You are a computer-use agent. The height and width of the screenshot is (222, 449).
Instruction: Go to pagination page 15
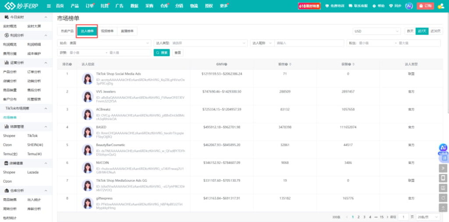point(381,217)
